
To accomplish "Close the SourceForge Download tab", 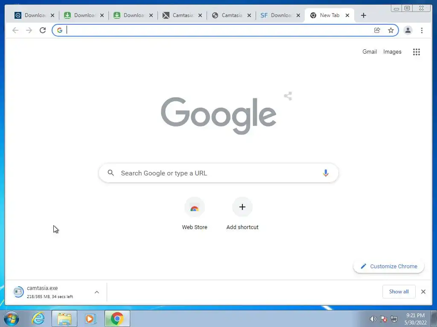I will [298, 15].
